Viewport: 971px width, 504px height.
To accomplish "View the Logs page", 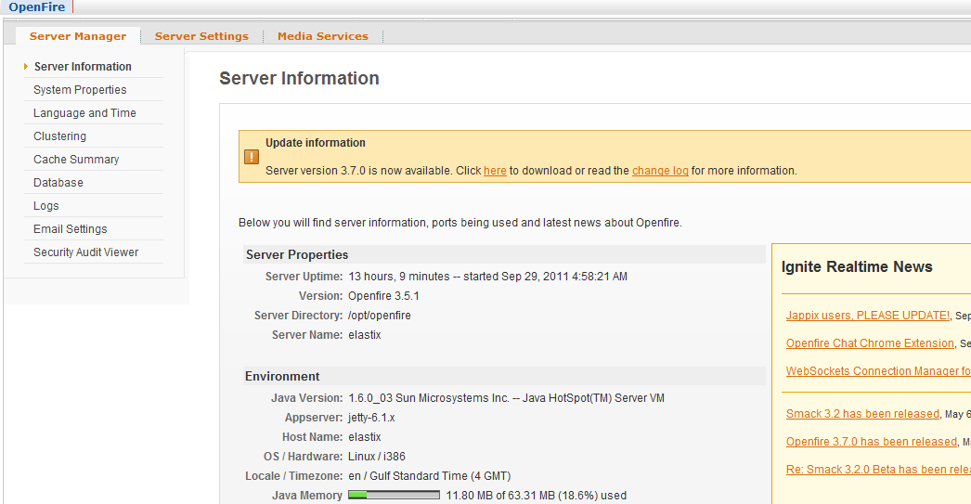I will (x=46, y=205).
